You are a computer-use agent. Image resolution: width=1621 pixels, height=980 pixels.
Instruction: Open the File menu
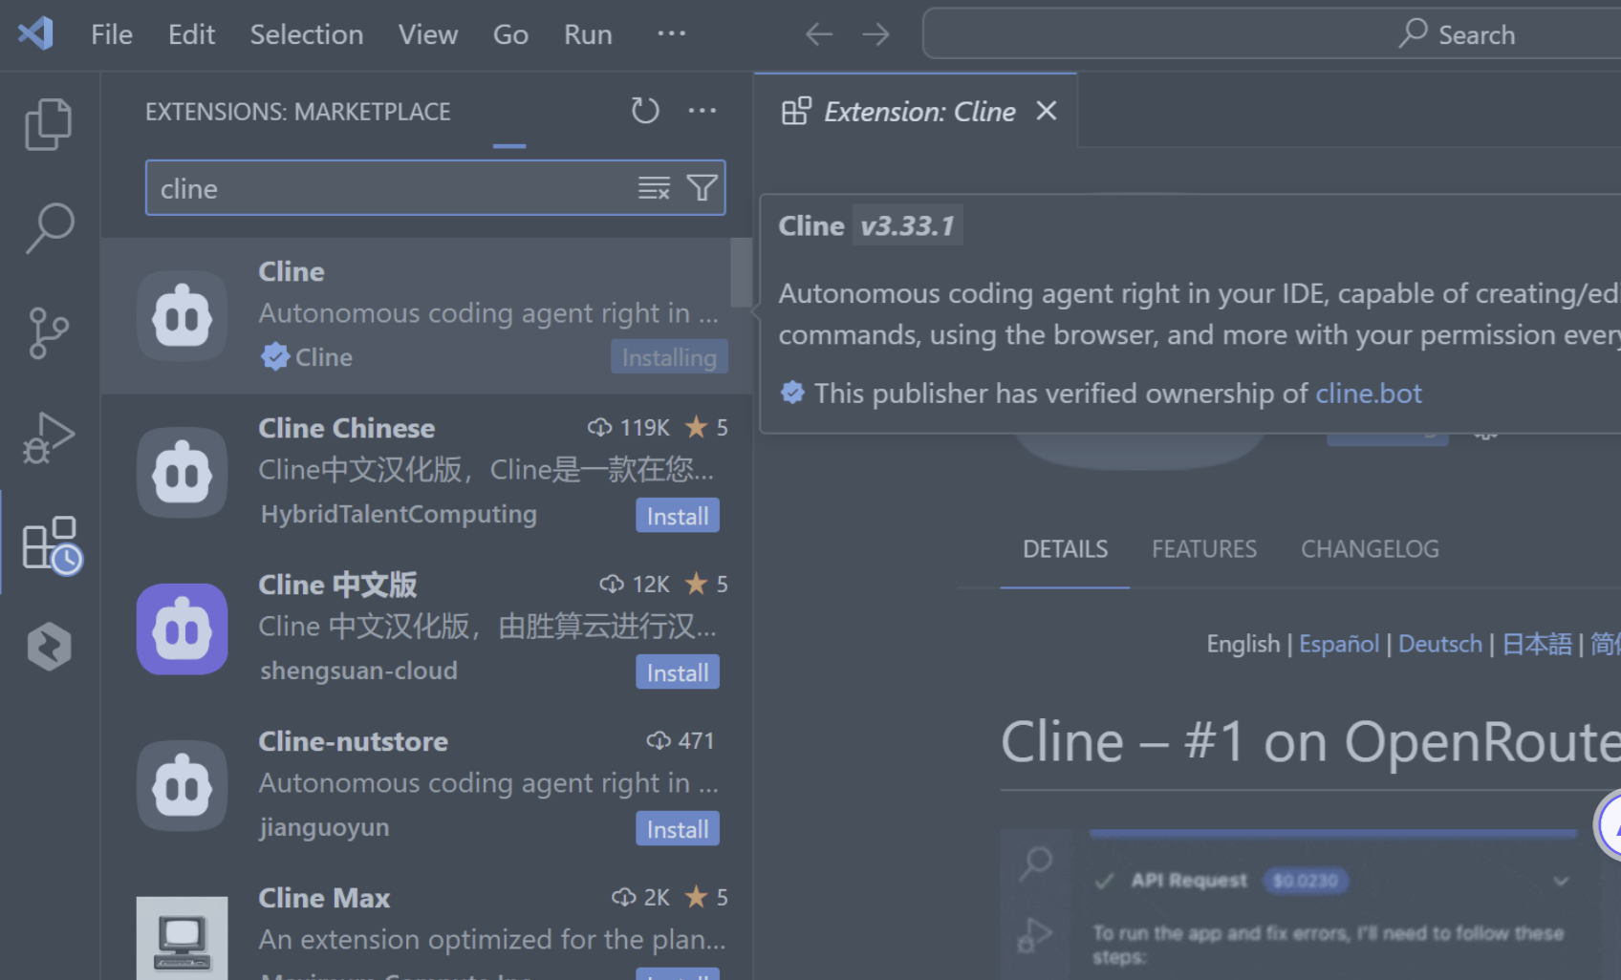pyautogui.click(x=112, y=34)
